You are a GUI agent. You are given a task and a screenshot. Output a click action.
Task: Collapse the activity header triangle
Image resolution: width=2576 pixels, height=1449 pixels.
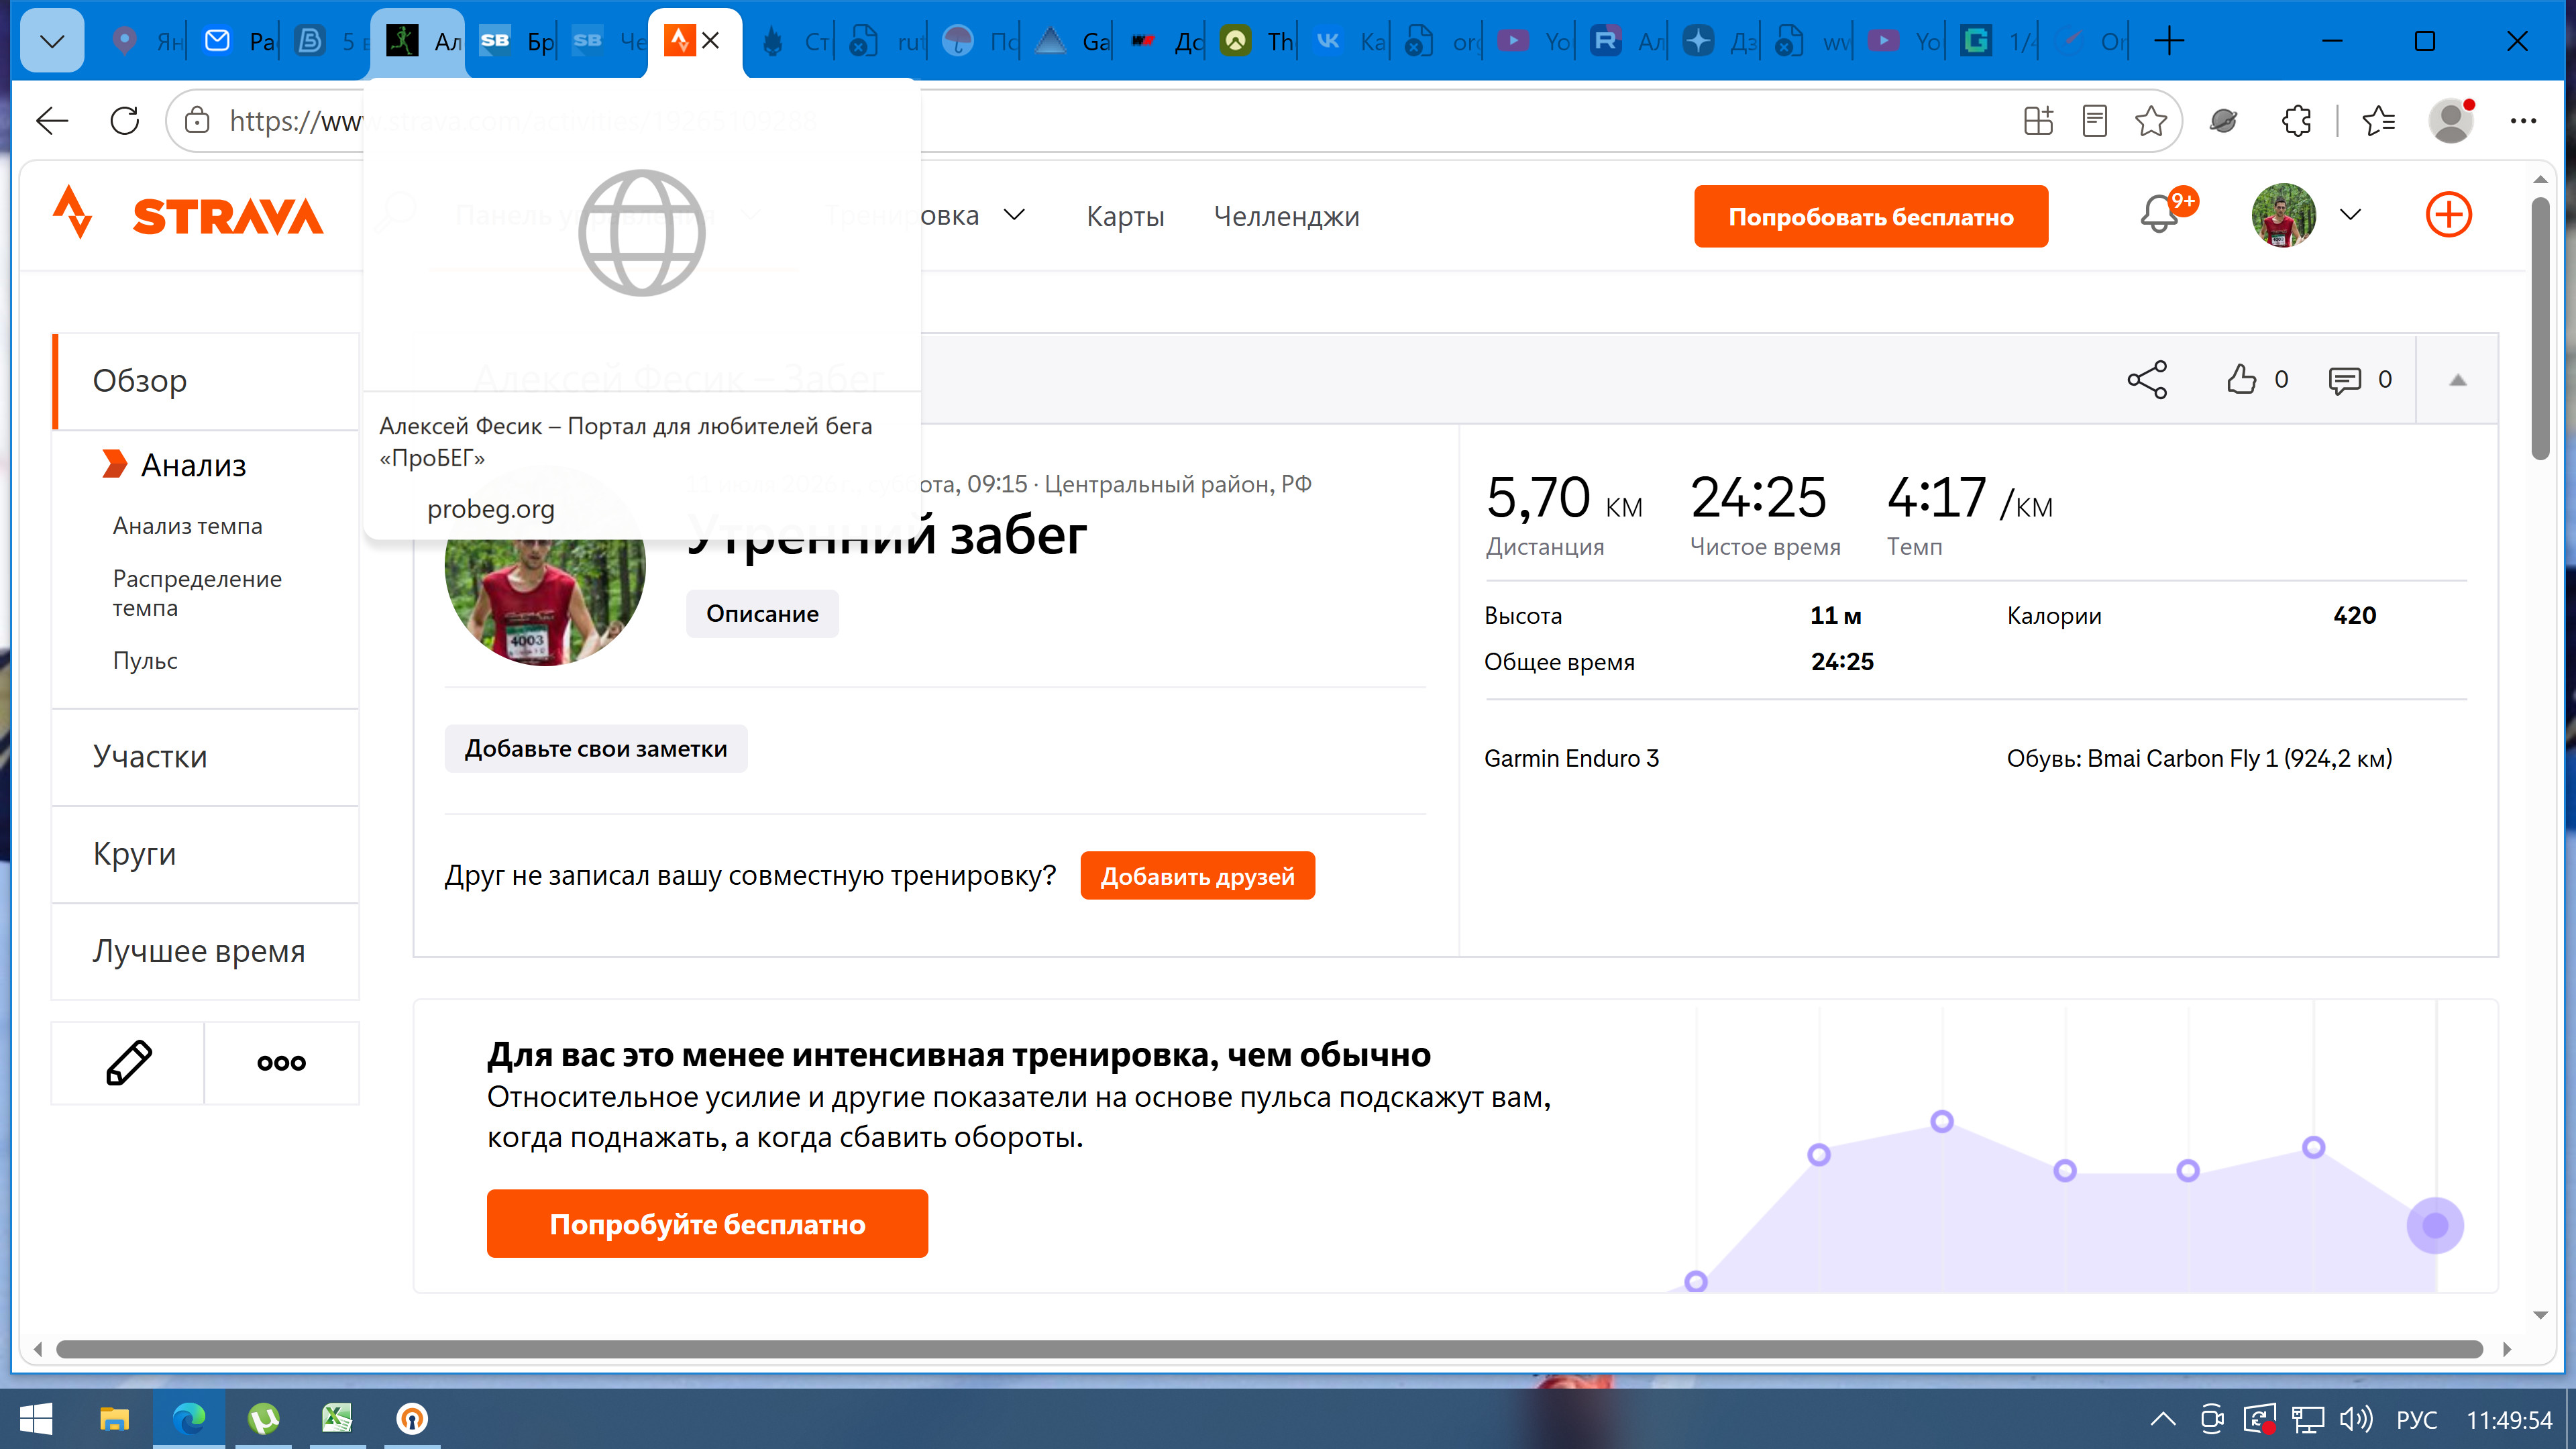coord(2458,380)
